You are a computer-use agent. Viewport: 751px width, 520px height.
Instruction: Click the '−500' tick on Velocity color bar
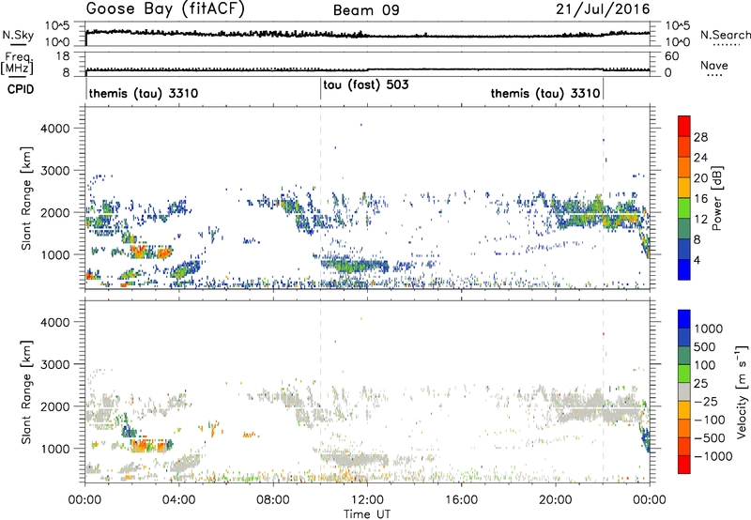[710, 437]
